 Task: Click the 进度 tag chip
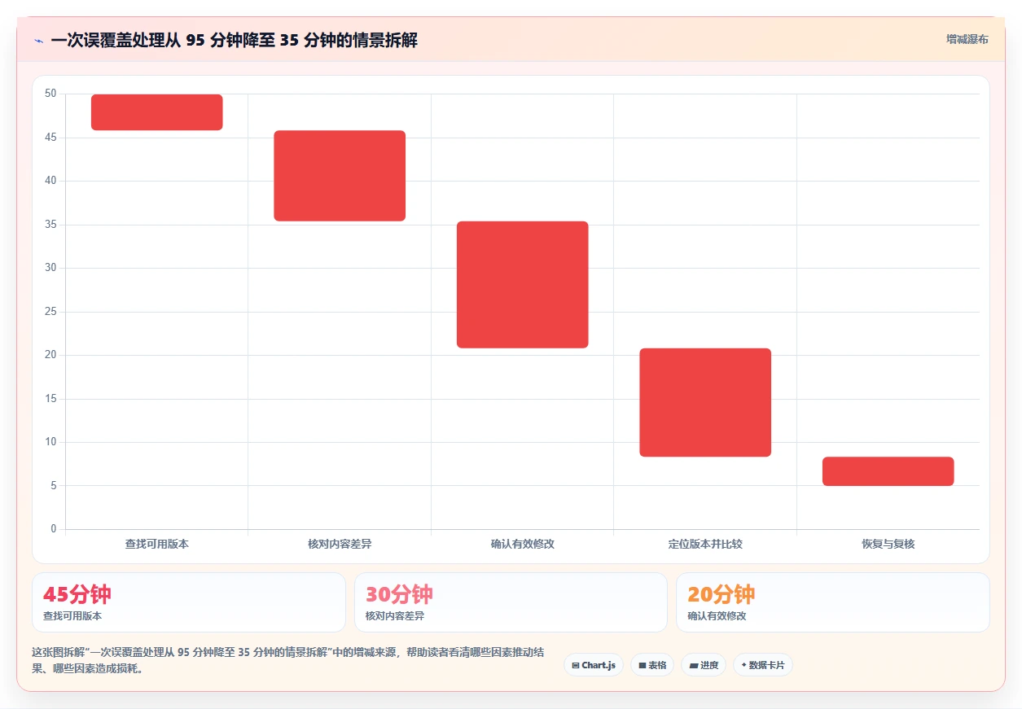[704, 665]
